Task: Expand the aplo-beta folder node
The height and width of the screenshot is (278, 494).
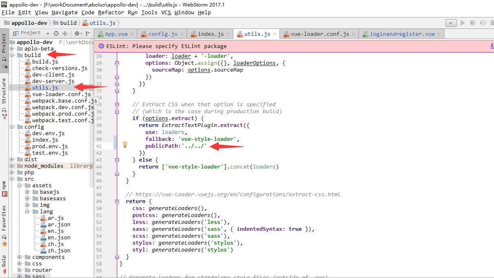Action: click(12, 49)
